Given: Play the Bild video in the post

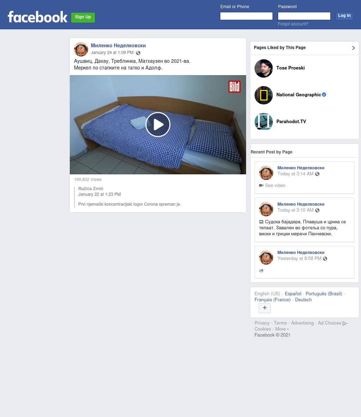Looking at the screenshot, I should point(158,125).
